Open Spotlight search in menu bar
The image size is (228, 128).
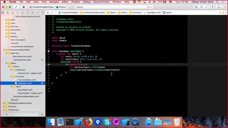(x=217, y=2)
